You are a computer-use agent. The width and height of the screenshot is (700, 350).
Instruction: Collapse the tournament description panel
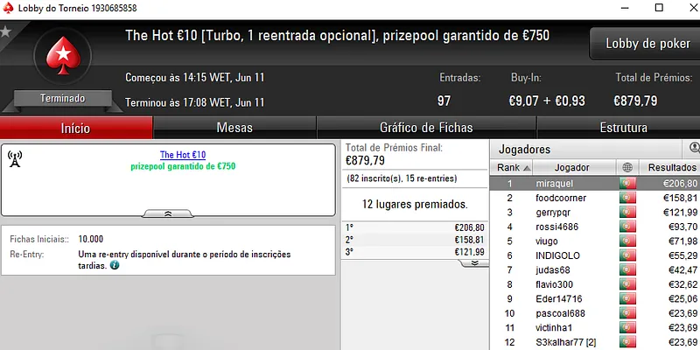point(168,213)
